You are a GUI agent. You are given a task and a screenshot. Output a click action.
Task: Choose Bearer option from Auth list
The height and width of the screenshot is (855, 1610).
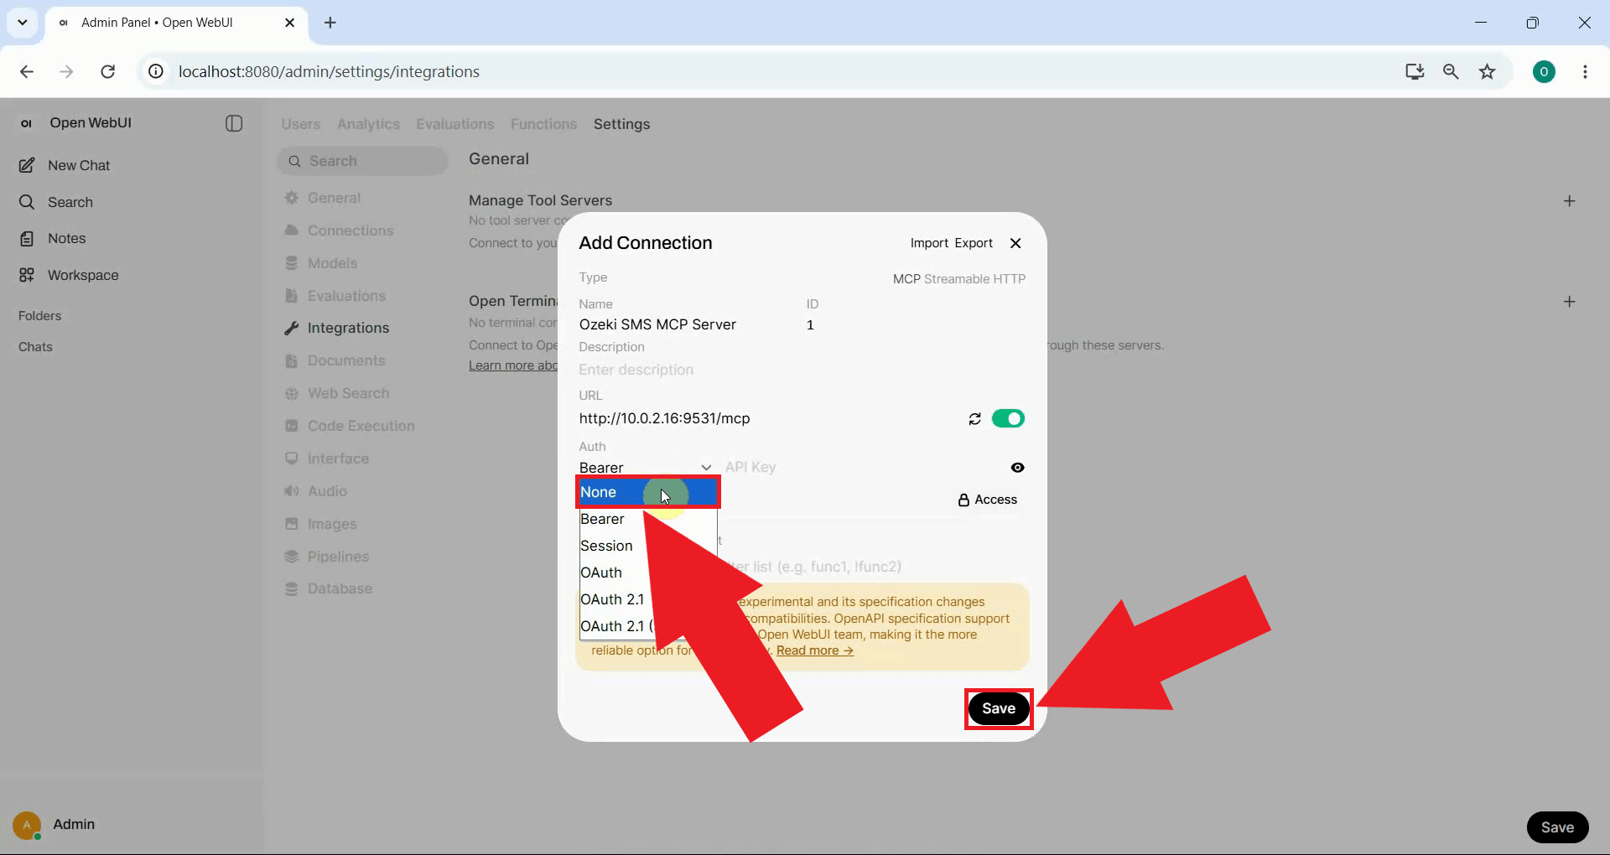[647, 519]
